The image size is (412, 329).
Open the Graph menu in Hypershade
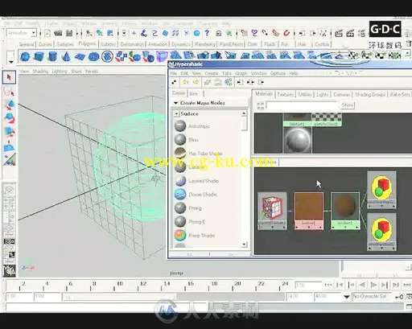tap(241, 73)
